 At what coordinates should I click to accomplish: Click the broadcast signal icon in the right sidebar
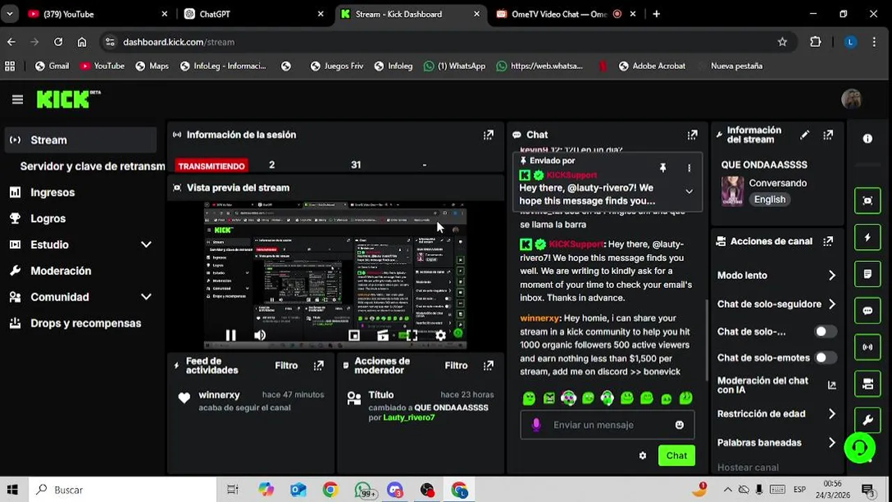coord(868,347)
